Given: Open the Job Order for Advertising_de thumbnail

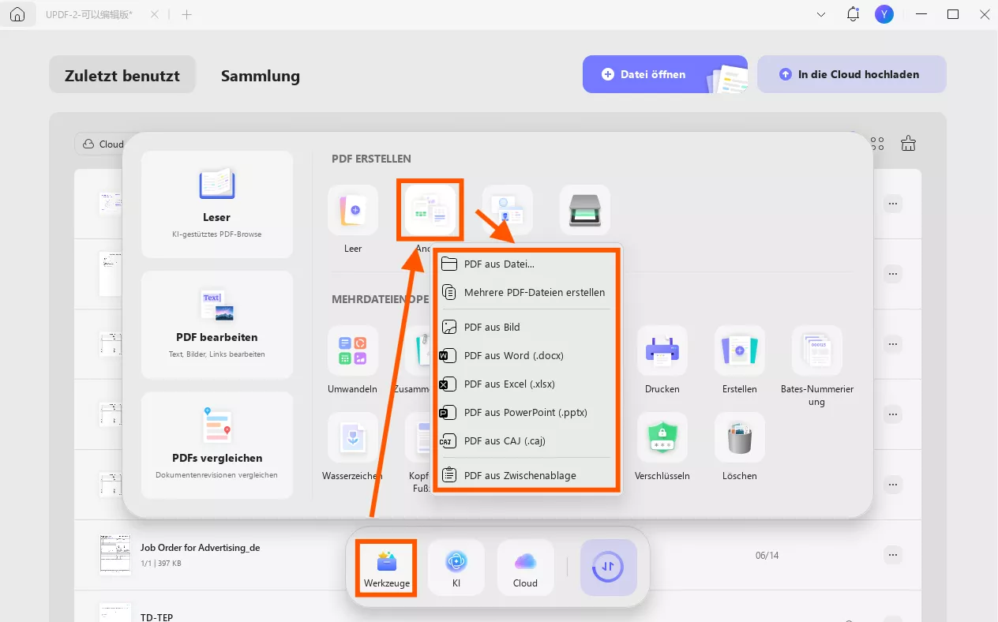Looking at the screenshot, I should point(115,554).
